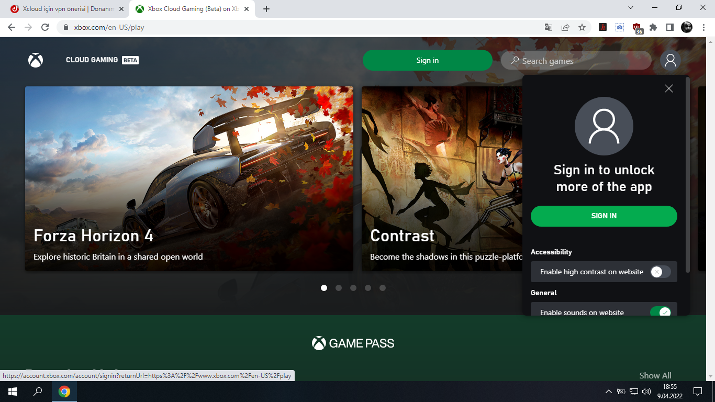Click the green Sign in button in the header
This screenshot has width=715, height=402.
click(428, 60)
